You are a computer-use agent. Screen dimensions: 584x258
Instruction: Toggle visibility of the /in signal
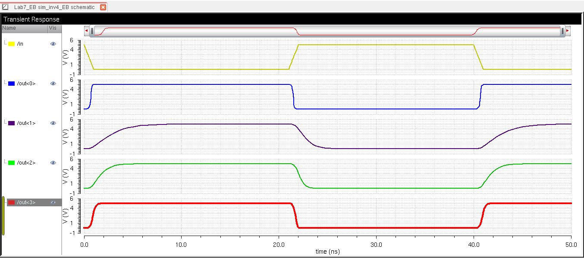(x=53, y=44)
